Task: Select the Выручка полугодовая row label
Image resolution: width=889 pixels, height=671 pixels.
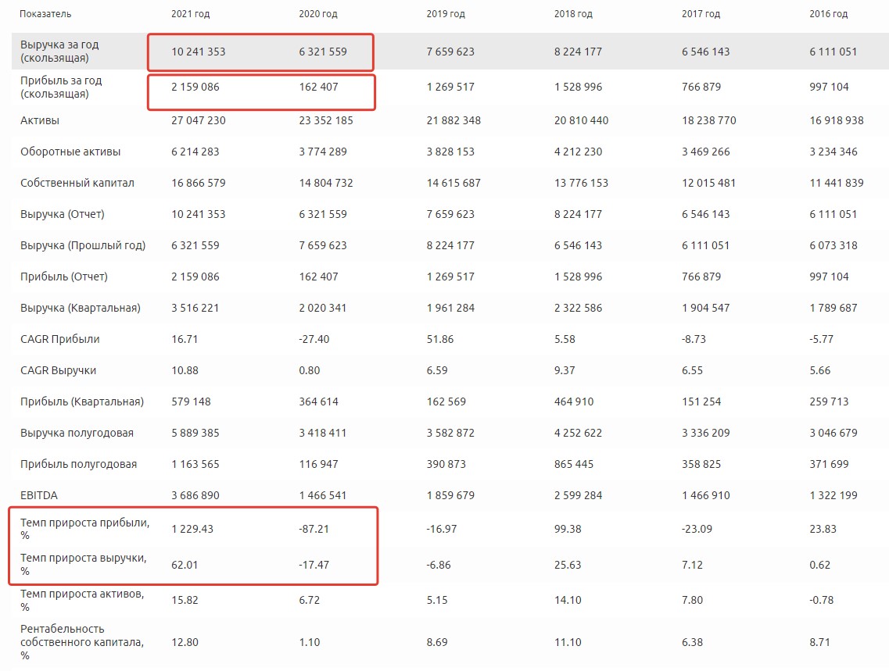Action: click(x=77, y=433)
